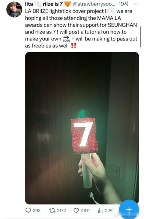
Task: Retweet this post via the retweet icon
Action: click(x=52, y=210)
